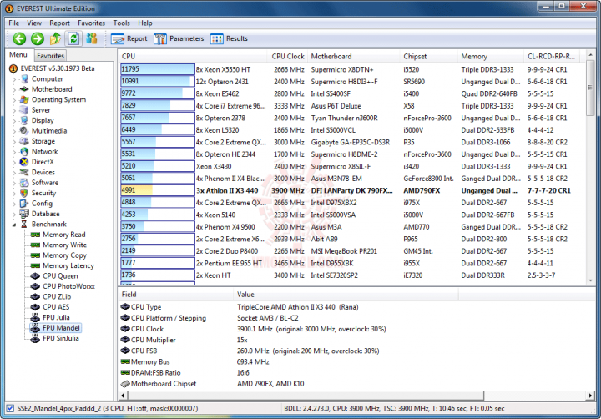Select the Security shield icon
The width and height of the screenshot is (601, 419).
(24, 193)
